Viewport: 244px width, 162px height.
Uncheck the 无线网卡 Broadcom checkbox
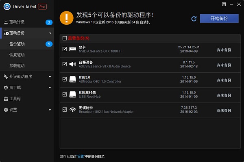tap(65, 110)
